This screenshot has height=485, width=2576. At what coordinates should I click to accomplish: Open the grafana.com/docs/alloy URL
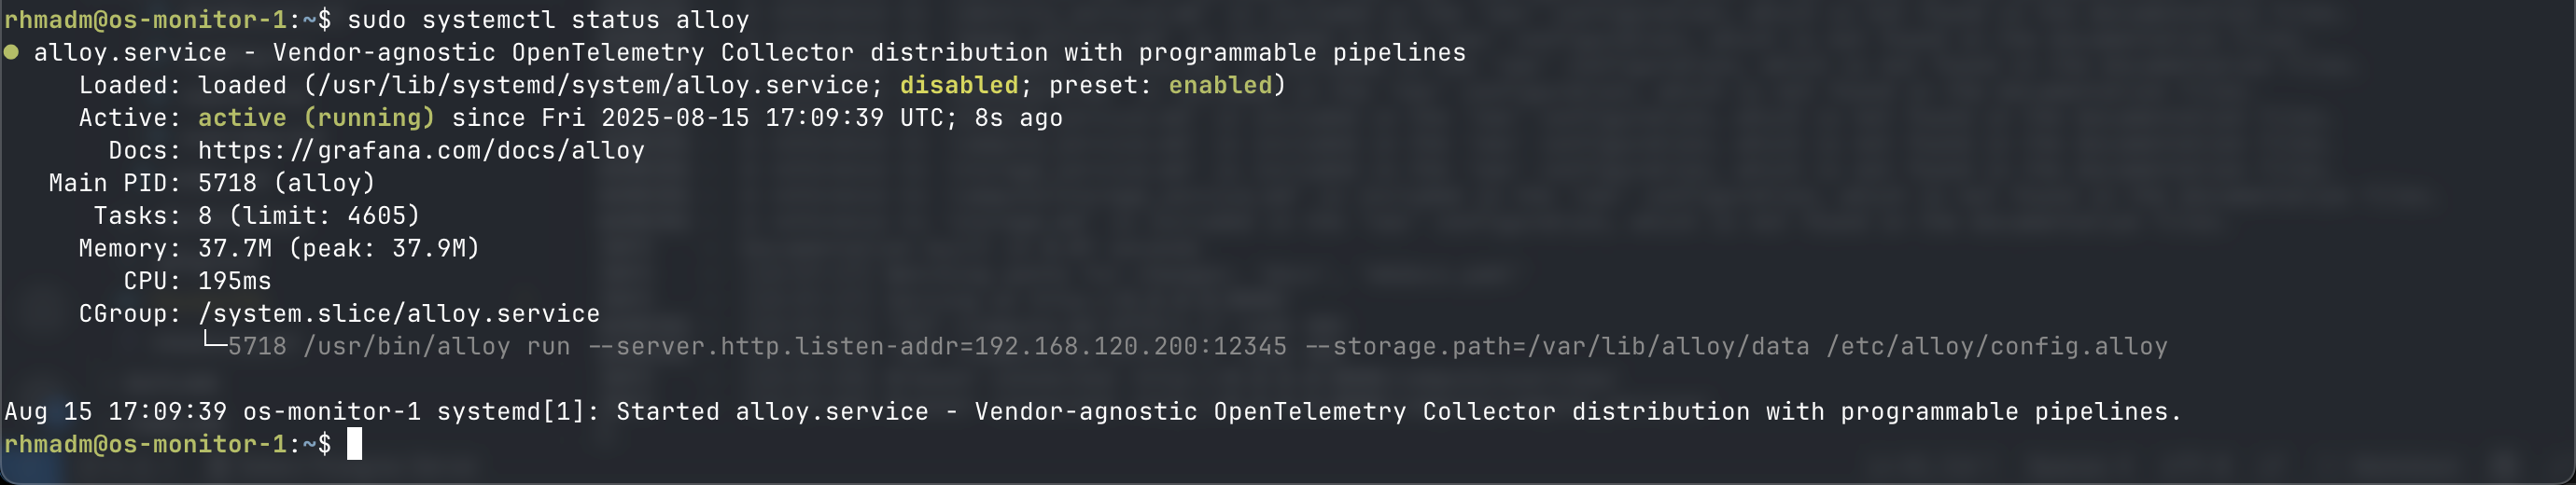click(x=421, y=151)
